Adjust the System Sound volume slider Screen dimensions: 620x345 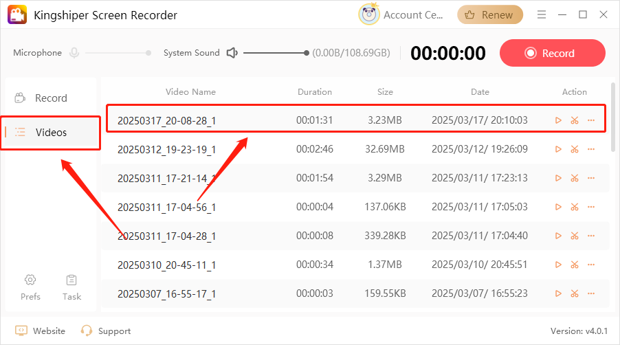[x=276, y=53]
